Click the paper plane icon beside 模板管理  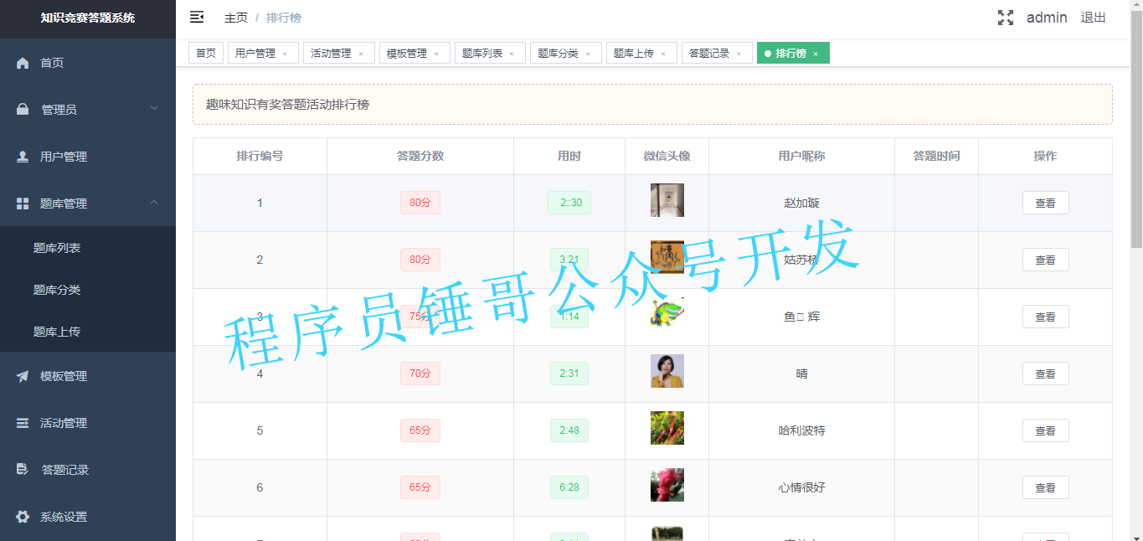point(23,376)
